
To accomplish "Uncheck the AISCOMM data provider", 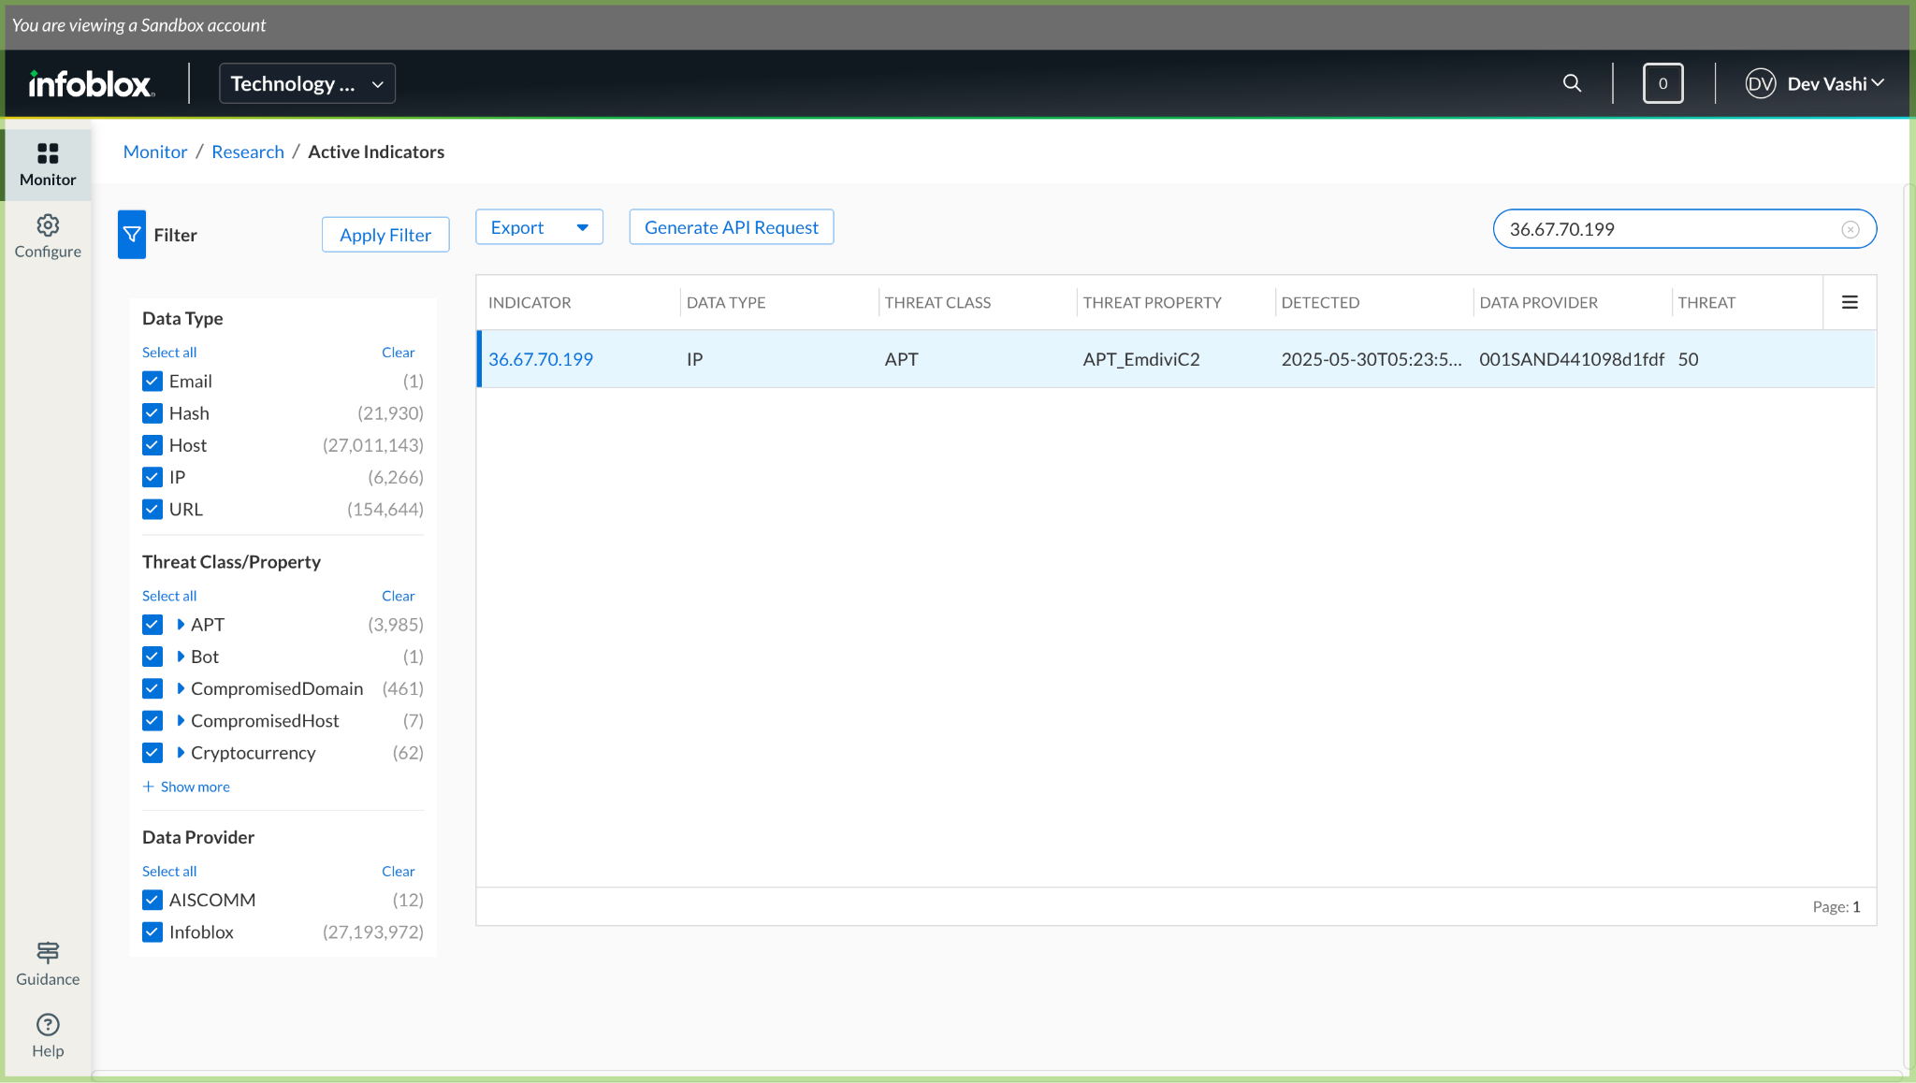I will point(152,900).
